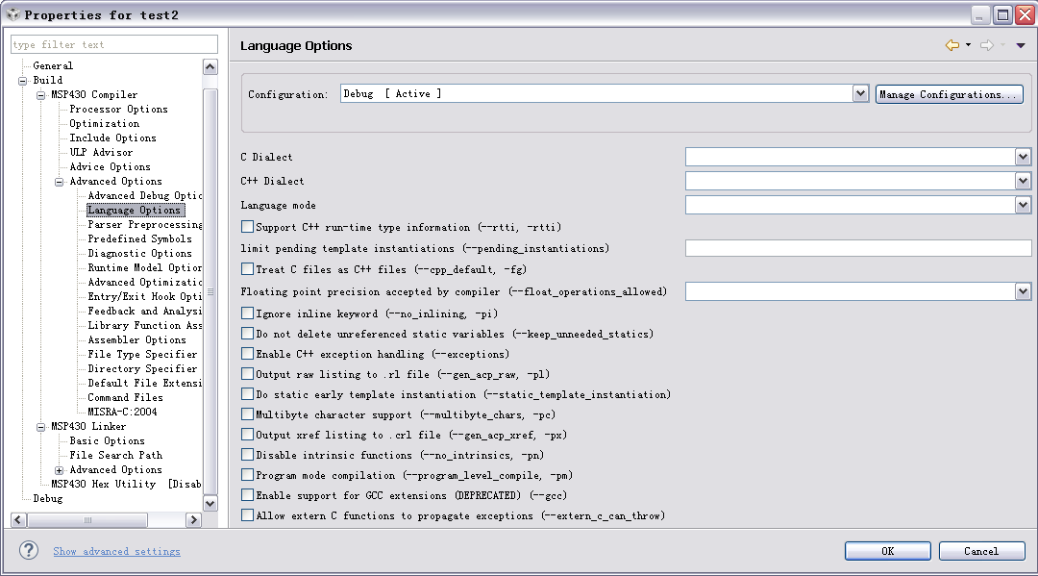Viewport: 1038px width, 576px height.
Task: Check Treat C files as C++ files
Action: pos(248,269)
